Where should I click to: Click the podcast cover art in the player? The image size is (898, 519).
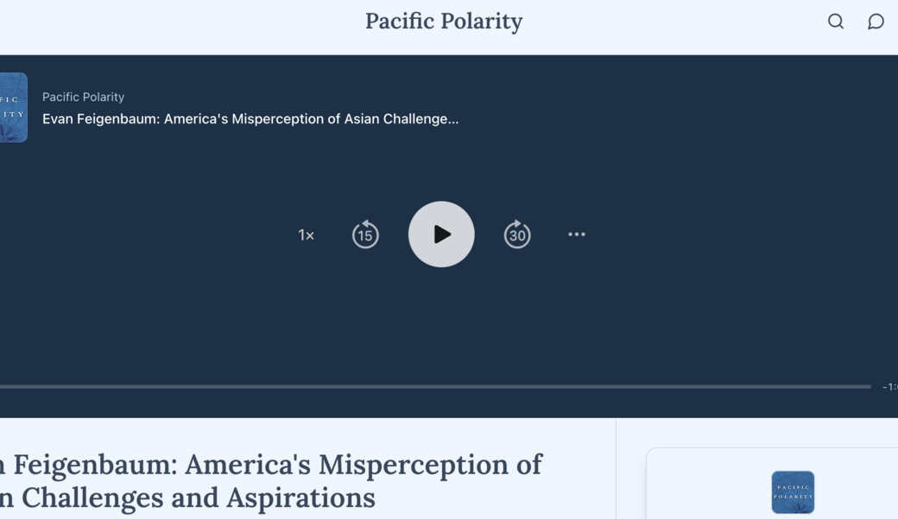[x=13, y=108]
